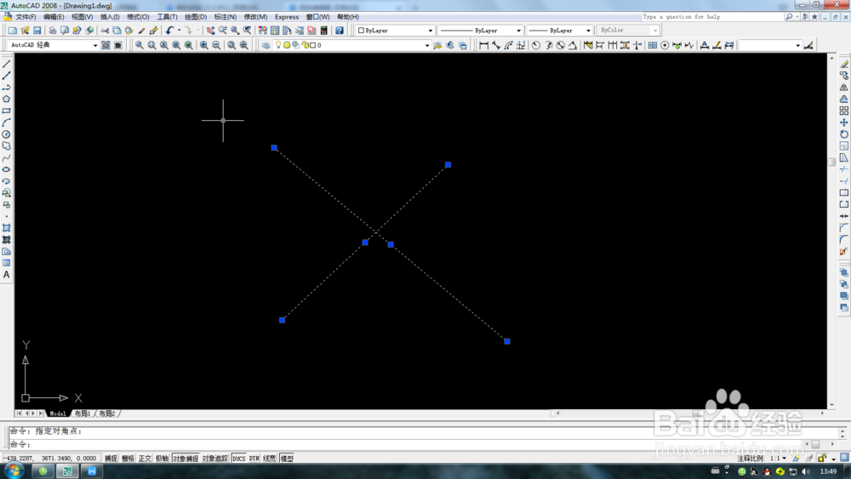The width and height of the screenshot is (851, 479).
Task: Open the 注释比例 1:1 scale dropdown
Action: [x=779, y=459]
